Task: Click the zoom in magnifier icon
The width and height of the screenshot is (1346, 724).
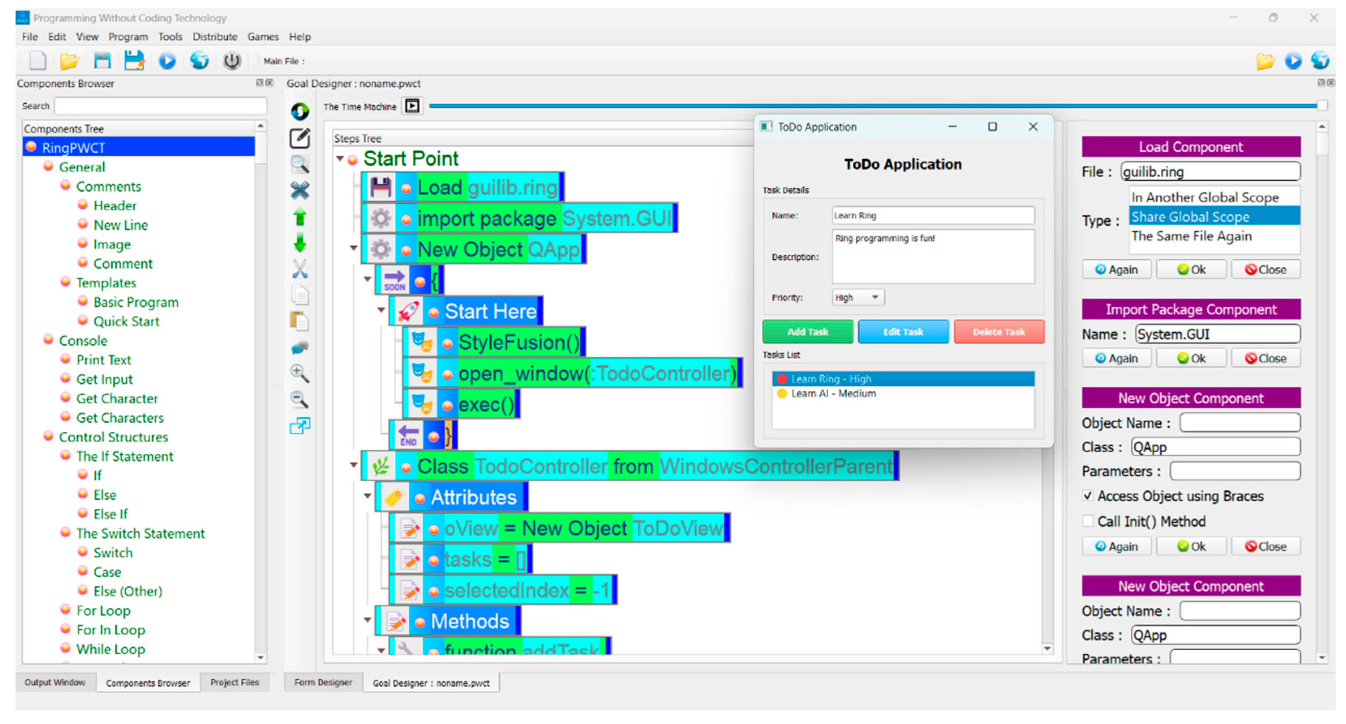Action: pos(299,373)
